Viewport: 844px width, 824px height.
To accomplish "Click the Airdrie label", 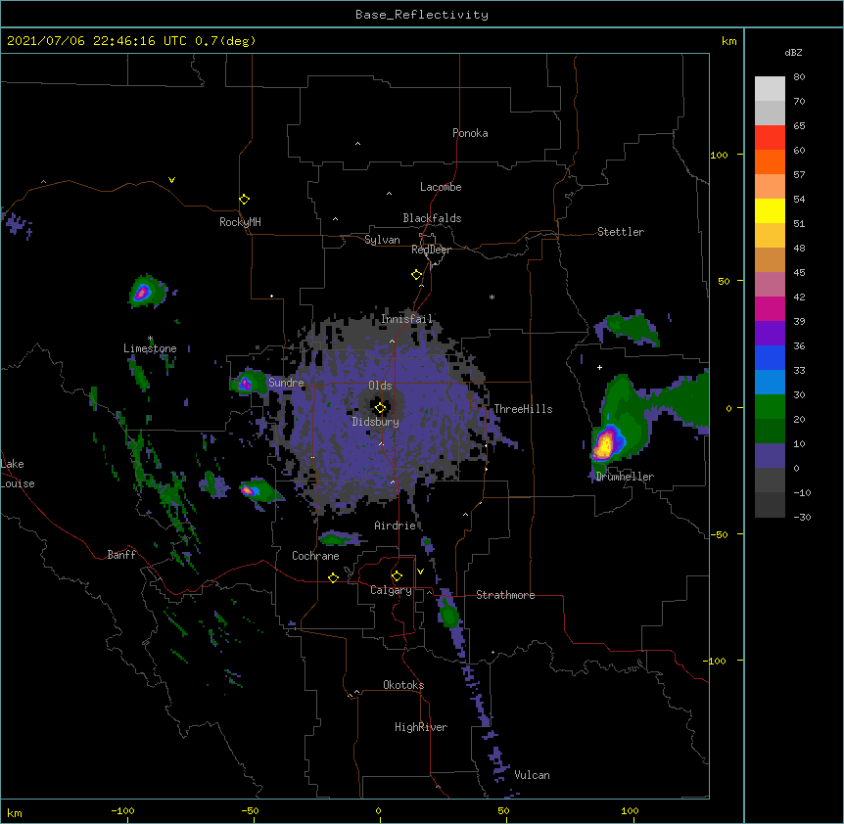I will pos(396,526).
